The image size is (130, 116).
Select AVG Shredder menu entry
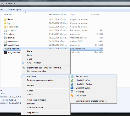coord(46,63)
